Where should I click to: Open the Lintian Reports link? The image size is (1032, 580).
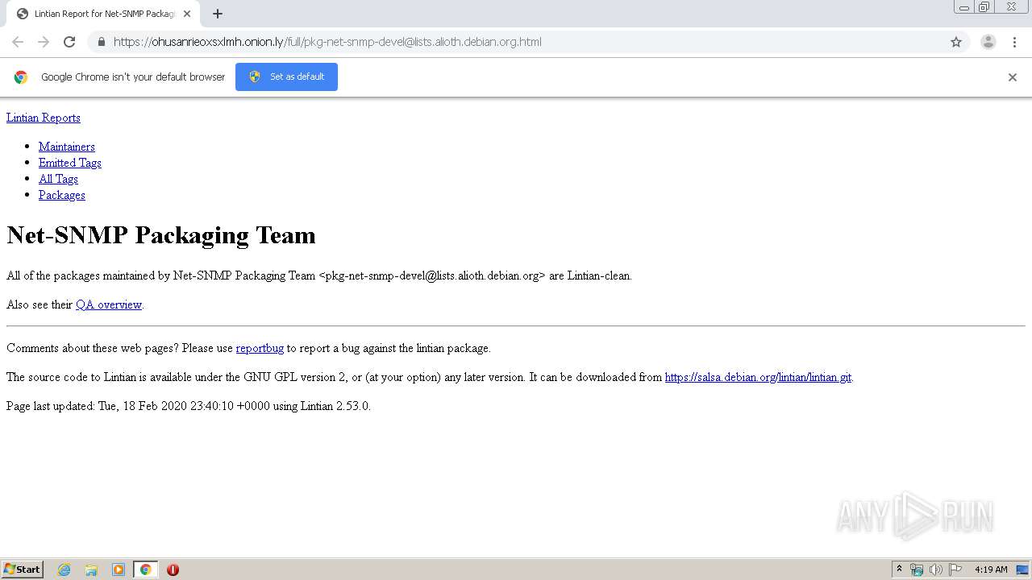coord(44,118)
